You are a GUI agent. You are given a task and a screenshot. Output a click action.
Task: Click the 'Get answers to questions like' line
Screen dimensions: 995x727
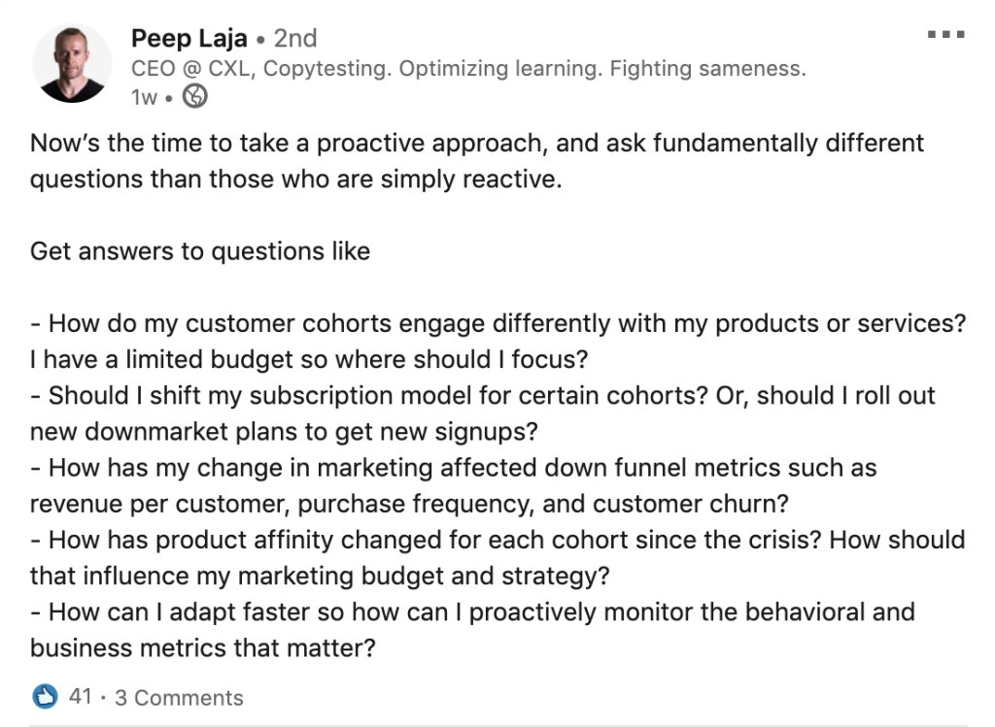pyautogui.click(x=200, y=251)
